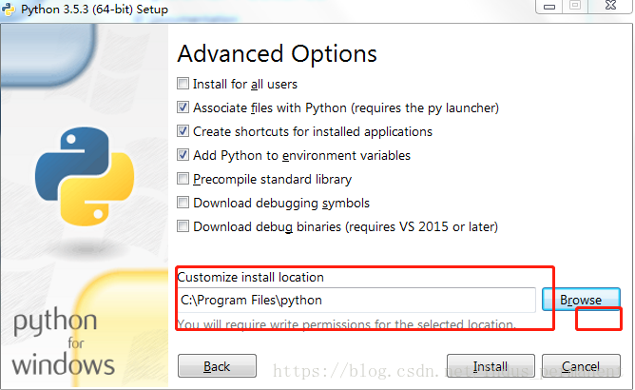The image size is (635, 390).
Task: Uncheck Add Python to environment variables
Action: tap(183, 155)
